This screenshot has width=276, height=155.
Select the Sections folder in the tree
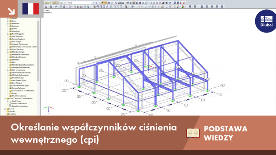(x=12, y=114)
